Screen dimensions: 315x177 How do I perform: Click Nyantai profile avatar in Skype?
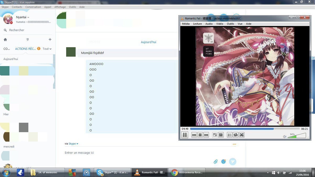tap(8, 19)
